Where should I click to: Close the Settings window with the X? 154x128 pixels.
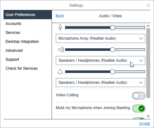coord(148,5)
